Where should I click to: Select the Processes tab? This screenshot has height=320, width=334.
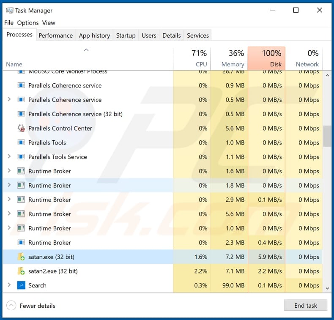point(19,35)
